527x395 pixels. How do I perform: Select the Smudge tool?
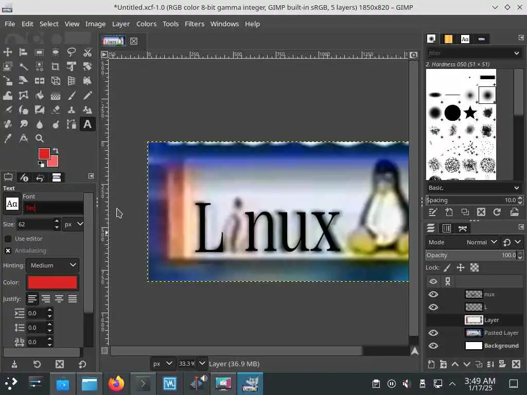click(23, 124)
